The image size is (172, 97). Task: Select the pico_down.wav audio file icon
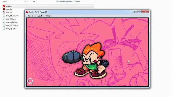click(4, 16)
